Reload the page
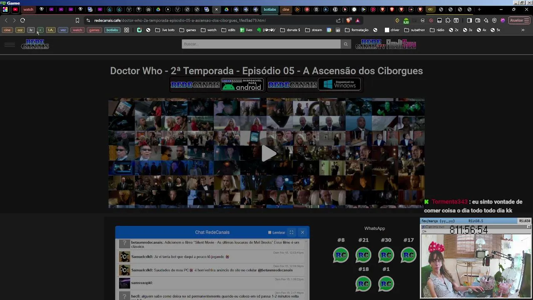 pyautogui.click(x=23, y=20)
